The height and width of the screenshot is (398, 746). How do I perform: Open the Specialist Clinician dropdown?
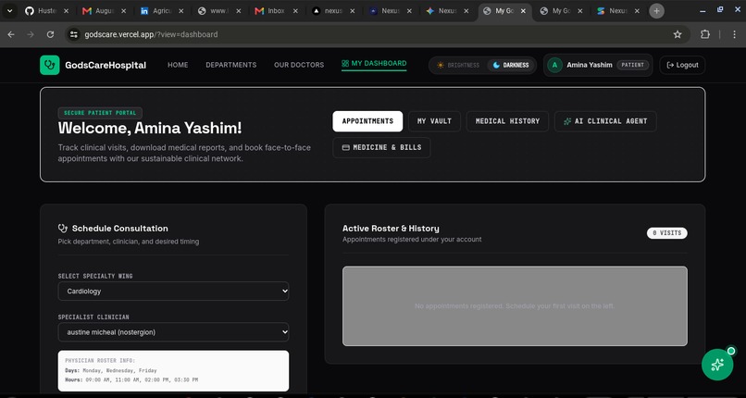173,332
